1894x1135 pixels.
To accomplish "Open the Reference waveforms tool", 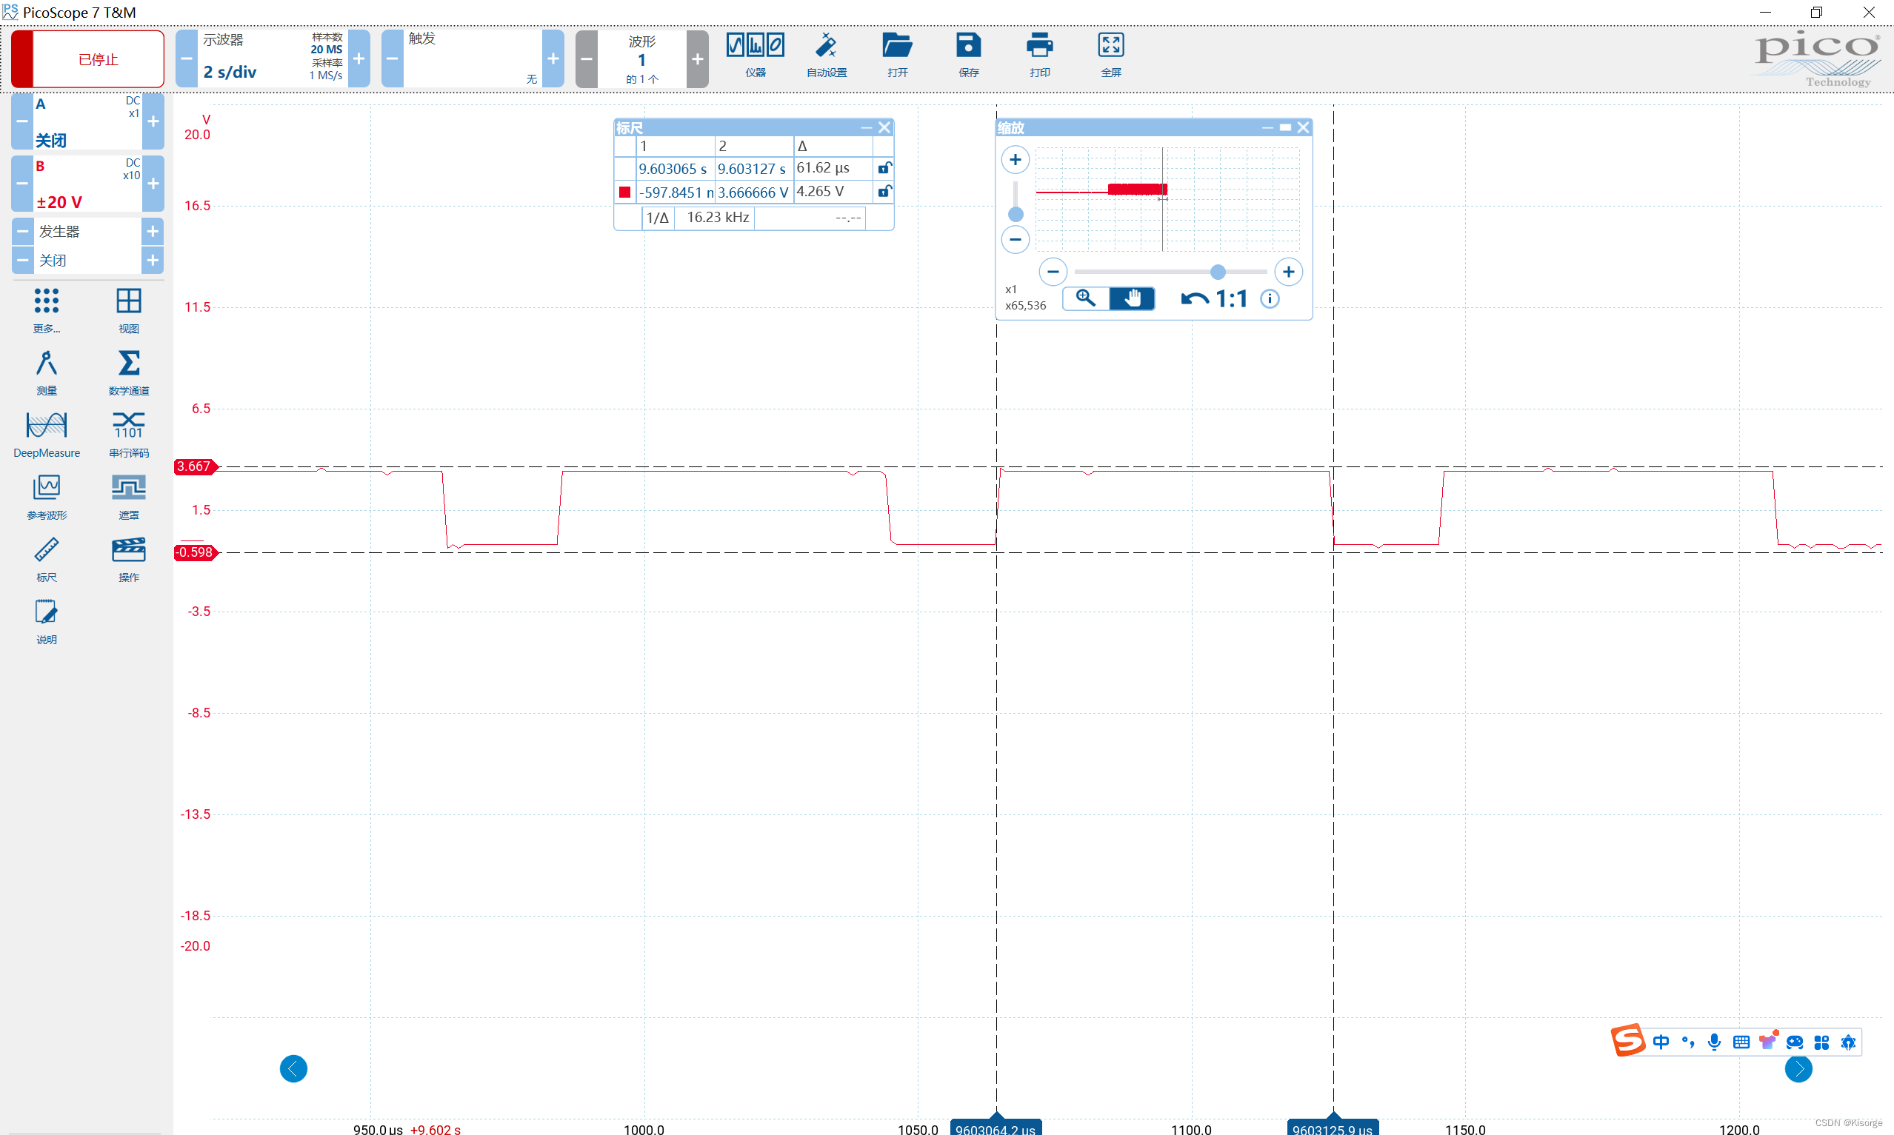I will click(x=47, y=497).
